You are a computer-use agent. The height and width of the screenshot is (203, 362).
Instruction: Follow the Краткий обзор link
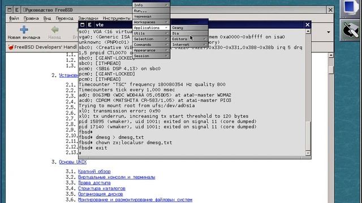click(94, 171)
